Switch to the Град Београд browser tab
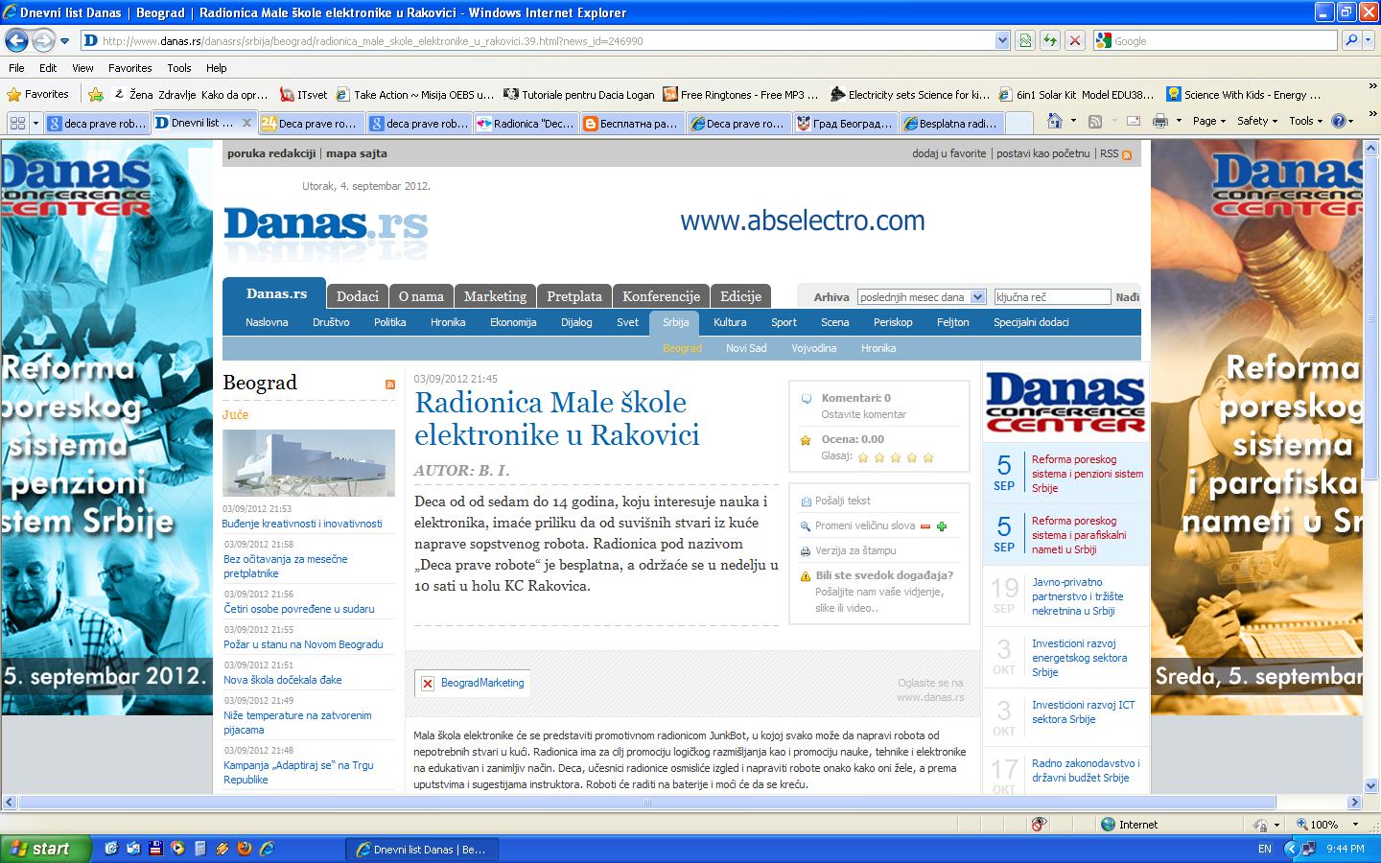1381x863 pixels. (x=845, y=123)
